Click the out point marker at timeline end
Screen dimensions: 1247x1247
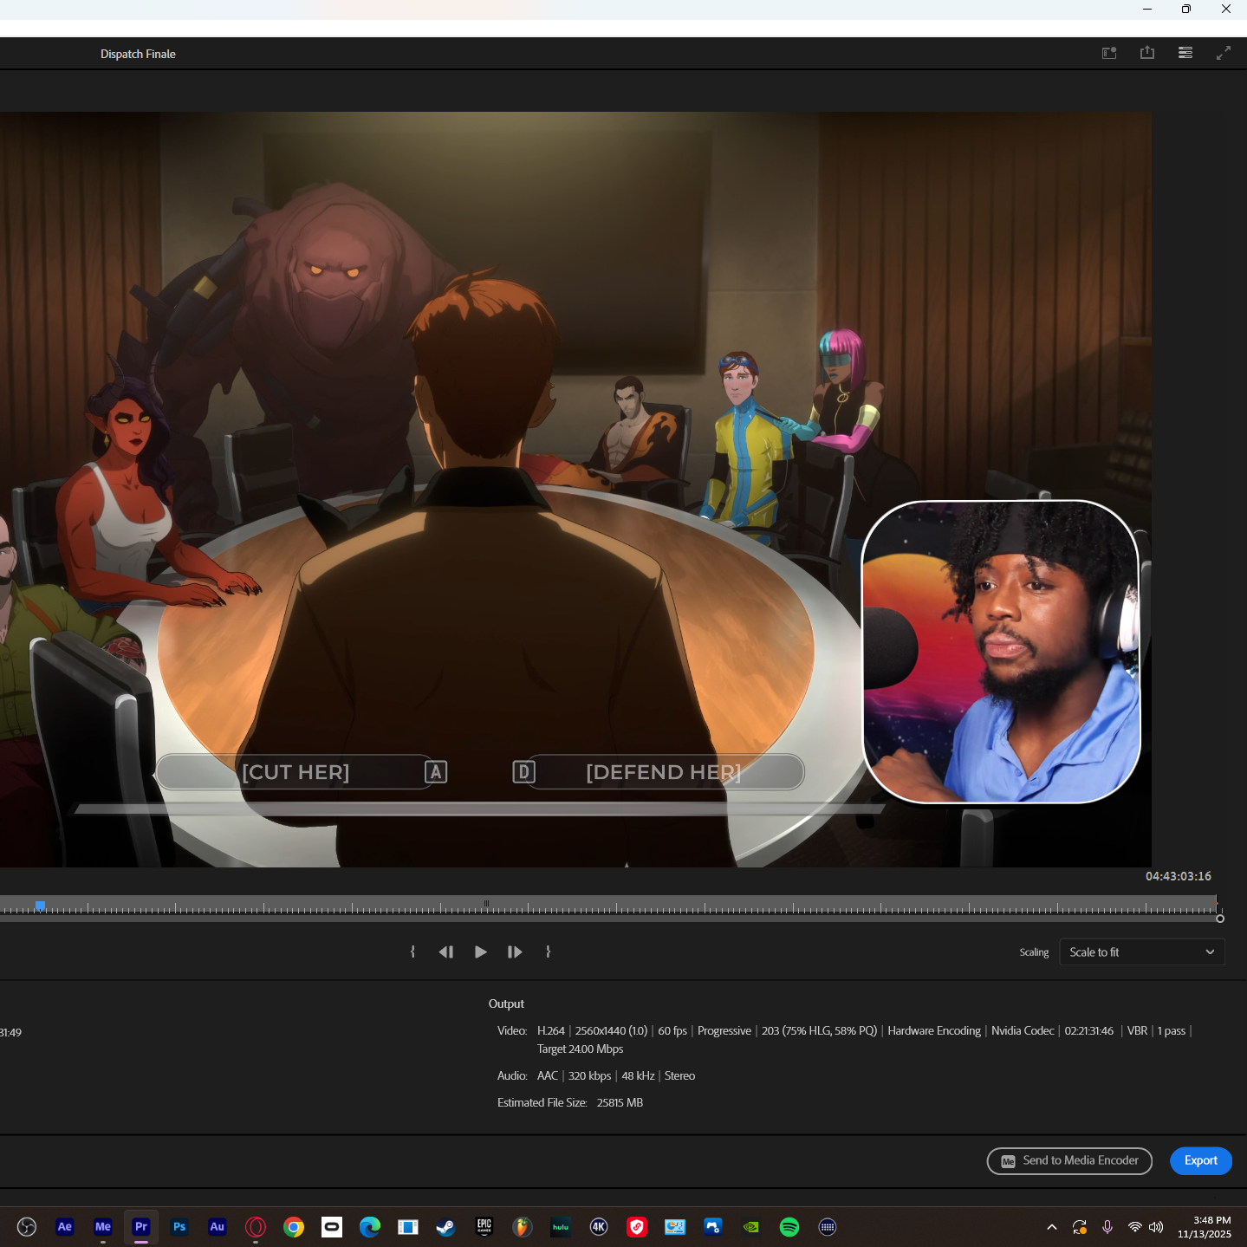coord(1219,918)
